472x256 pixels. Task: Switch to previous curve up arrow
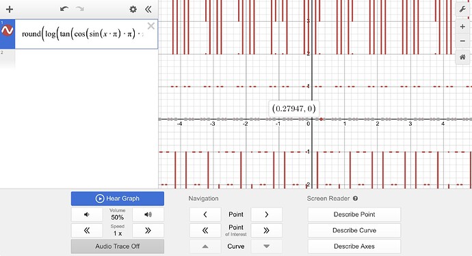coord(205,246)
